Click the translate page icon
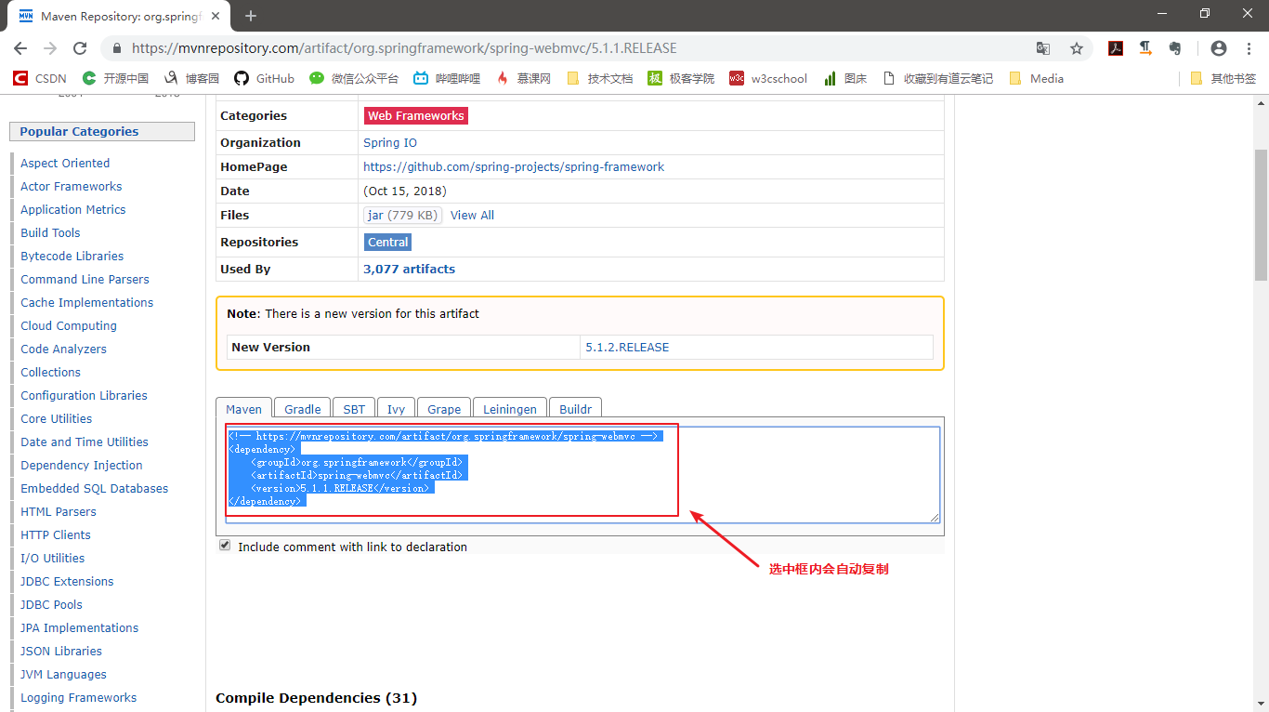The height and width of the screenshot is (712, 1269). (1043, 48)
